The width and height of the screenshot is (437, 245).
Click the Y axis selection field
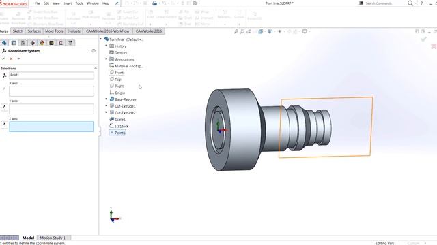point(52,109)
